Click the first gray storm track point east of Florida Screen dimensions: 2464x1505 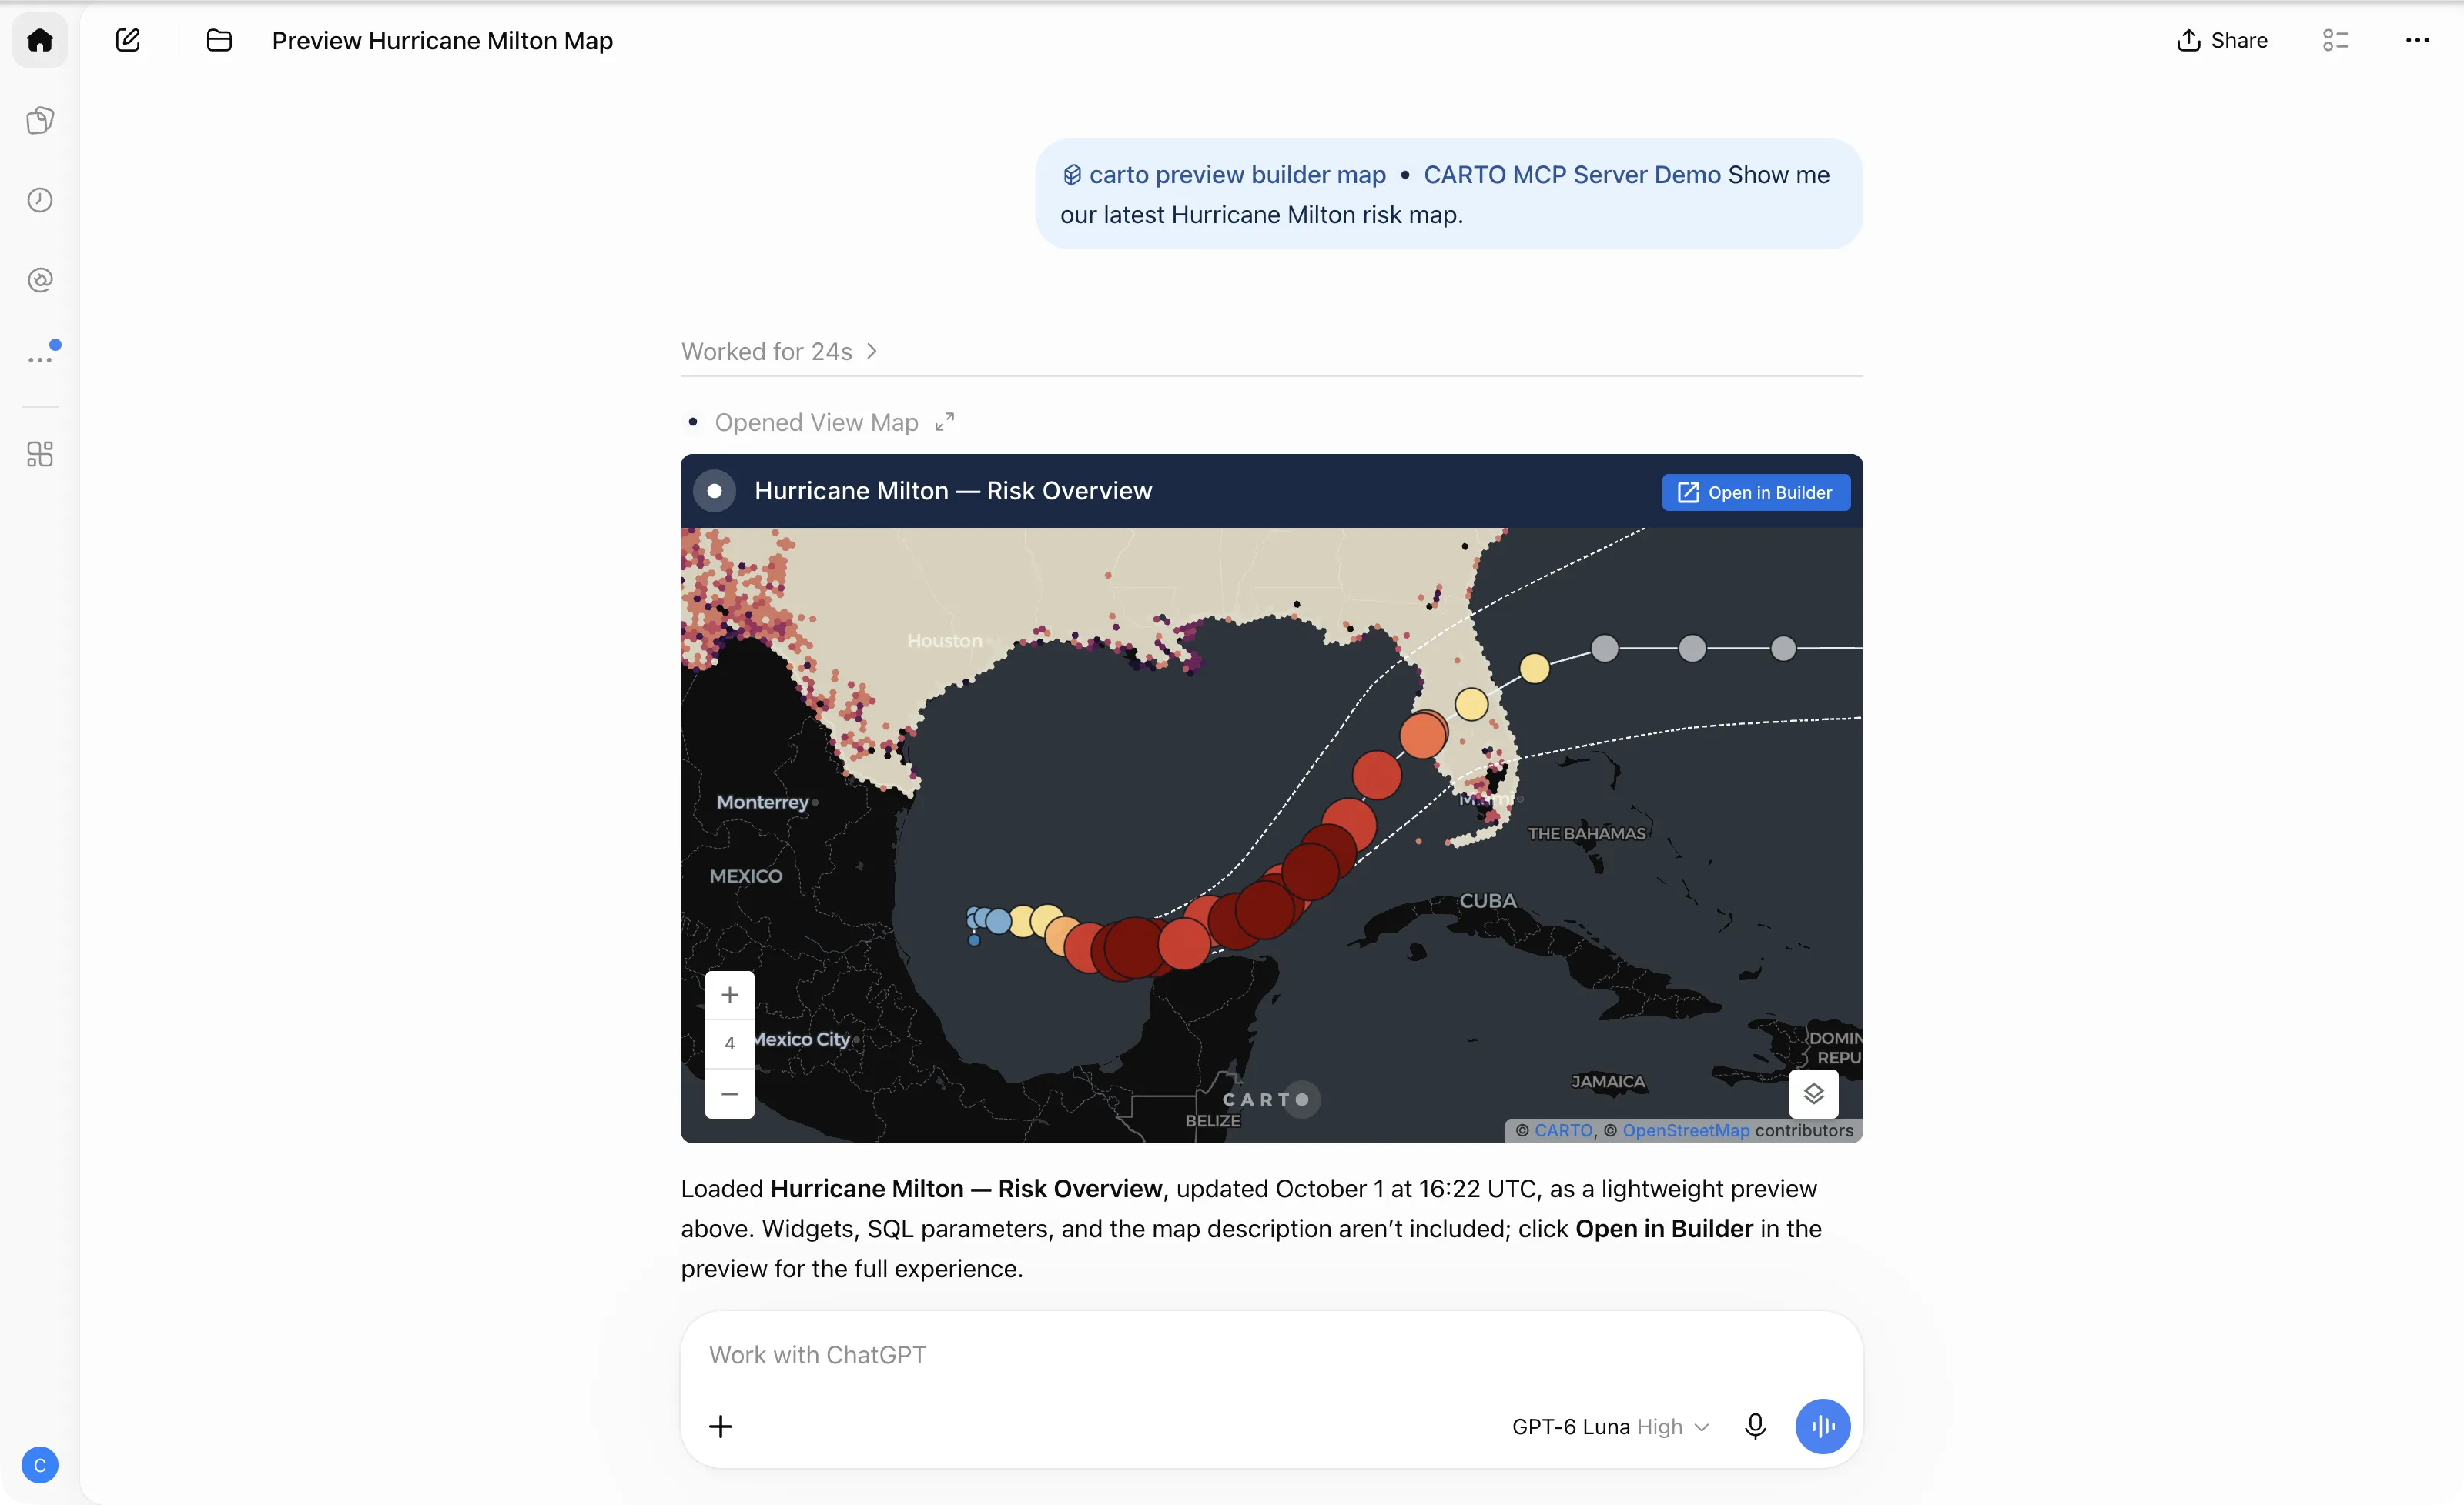point(1605,649)
